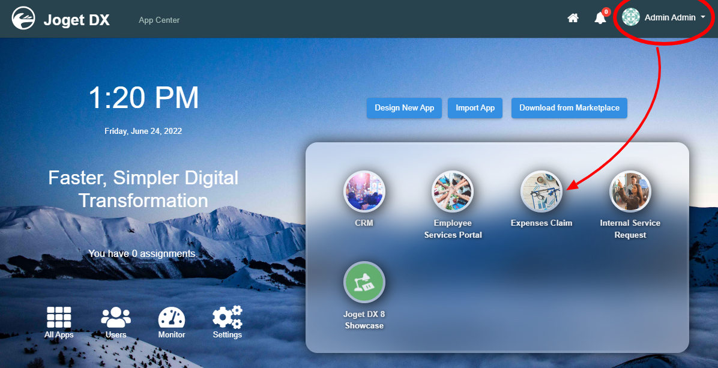
Task: Click the Admin Admin username text
Action: (x=670, y=17)
